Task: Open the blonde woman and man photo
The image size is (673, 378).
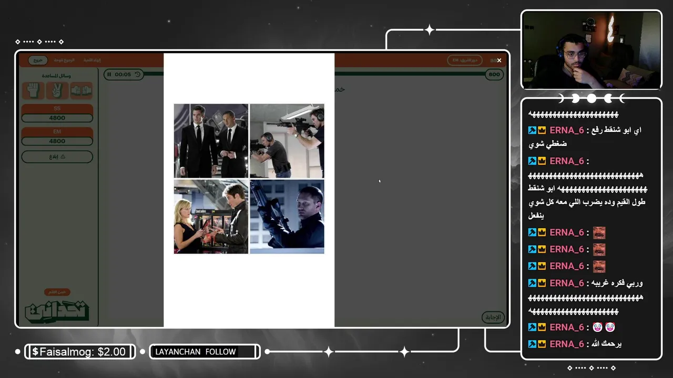Action: (211, 216)
